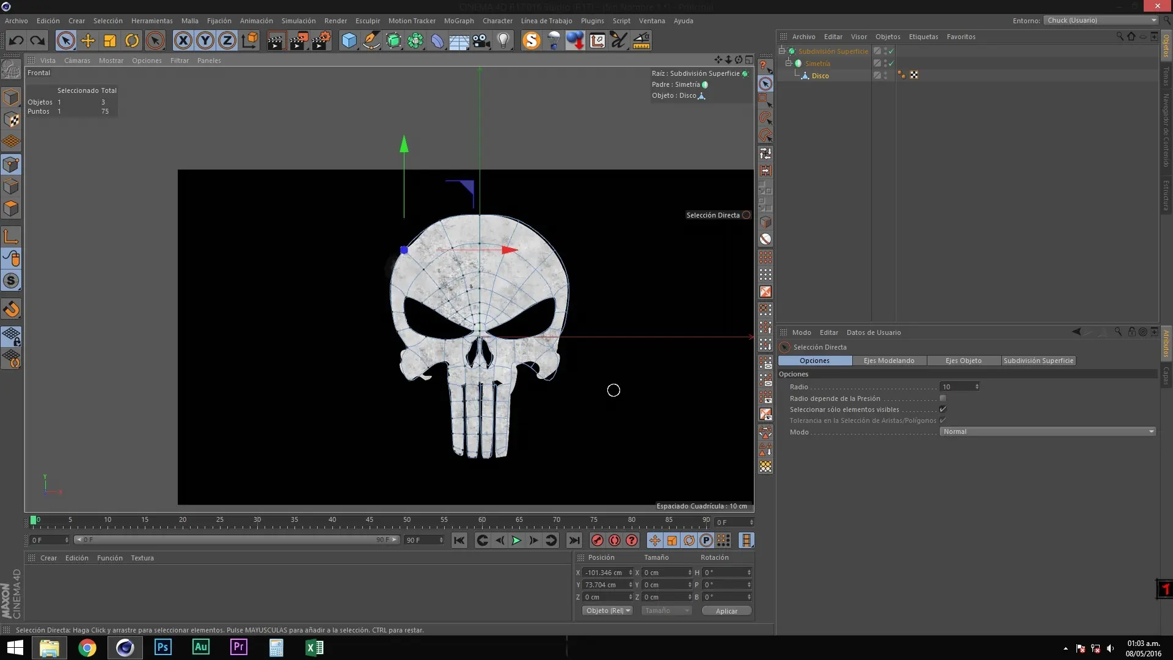
Task: Make object editable icon in left sidebar
Action: [11, 70]
